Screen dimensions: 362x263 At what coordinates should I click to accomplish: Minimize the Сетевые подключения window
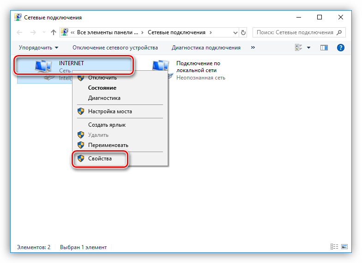pos(298,17)
